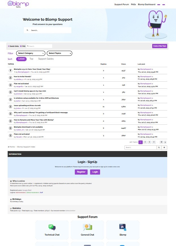Open topic 'Can't install blomp app on my mac mini'
This screenshot has height=246, width=176.
[x=30, y=91]
